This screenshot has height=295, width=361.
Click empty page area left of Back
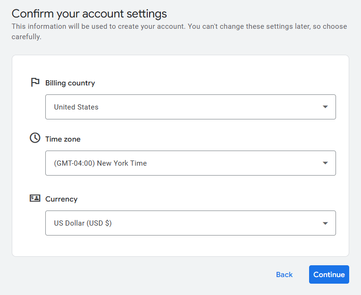pyautogui.click(x=142, y=275)
